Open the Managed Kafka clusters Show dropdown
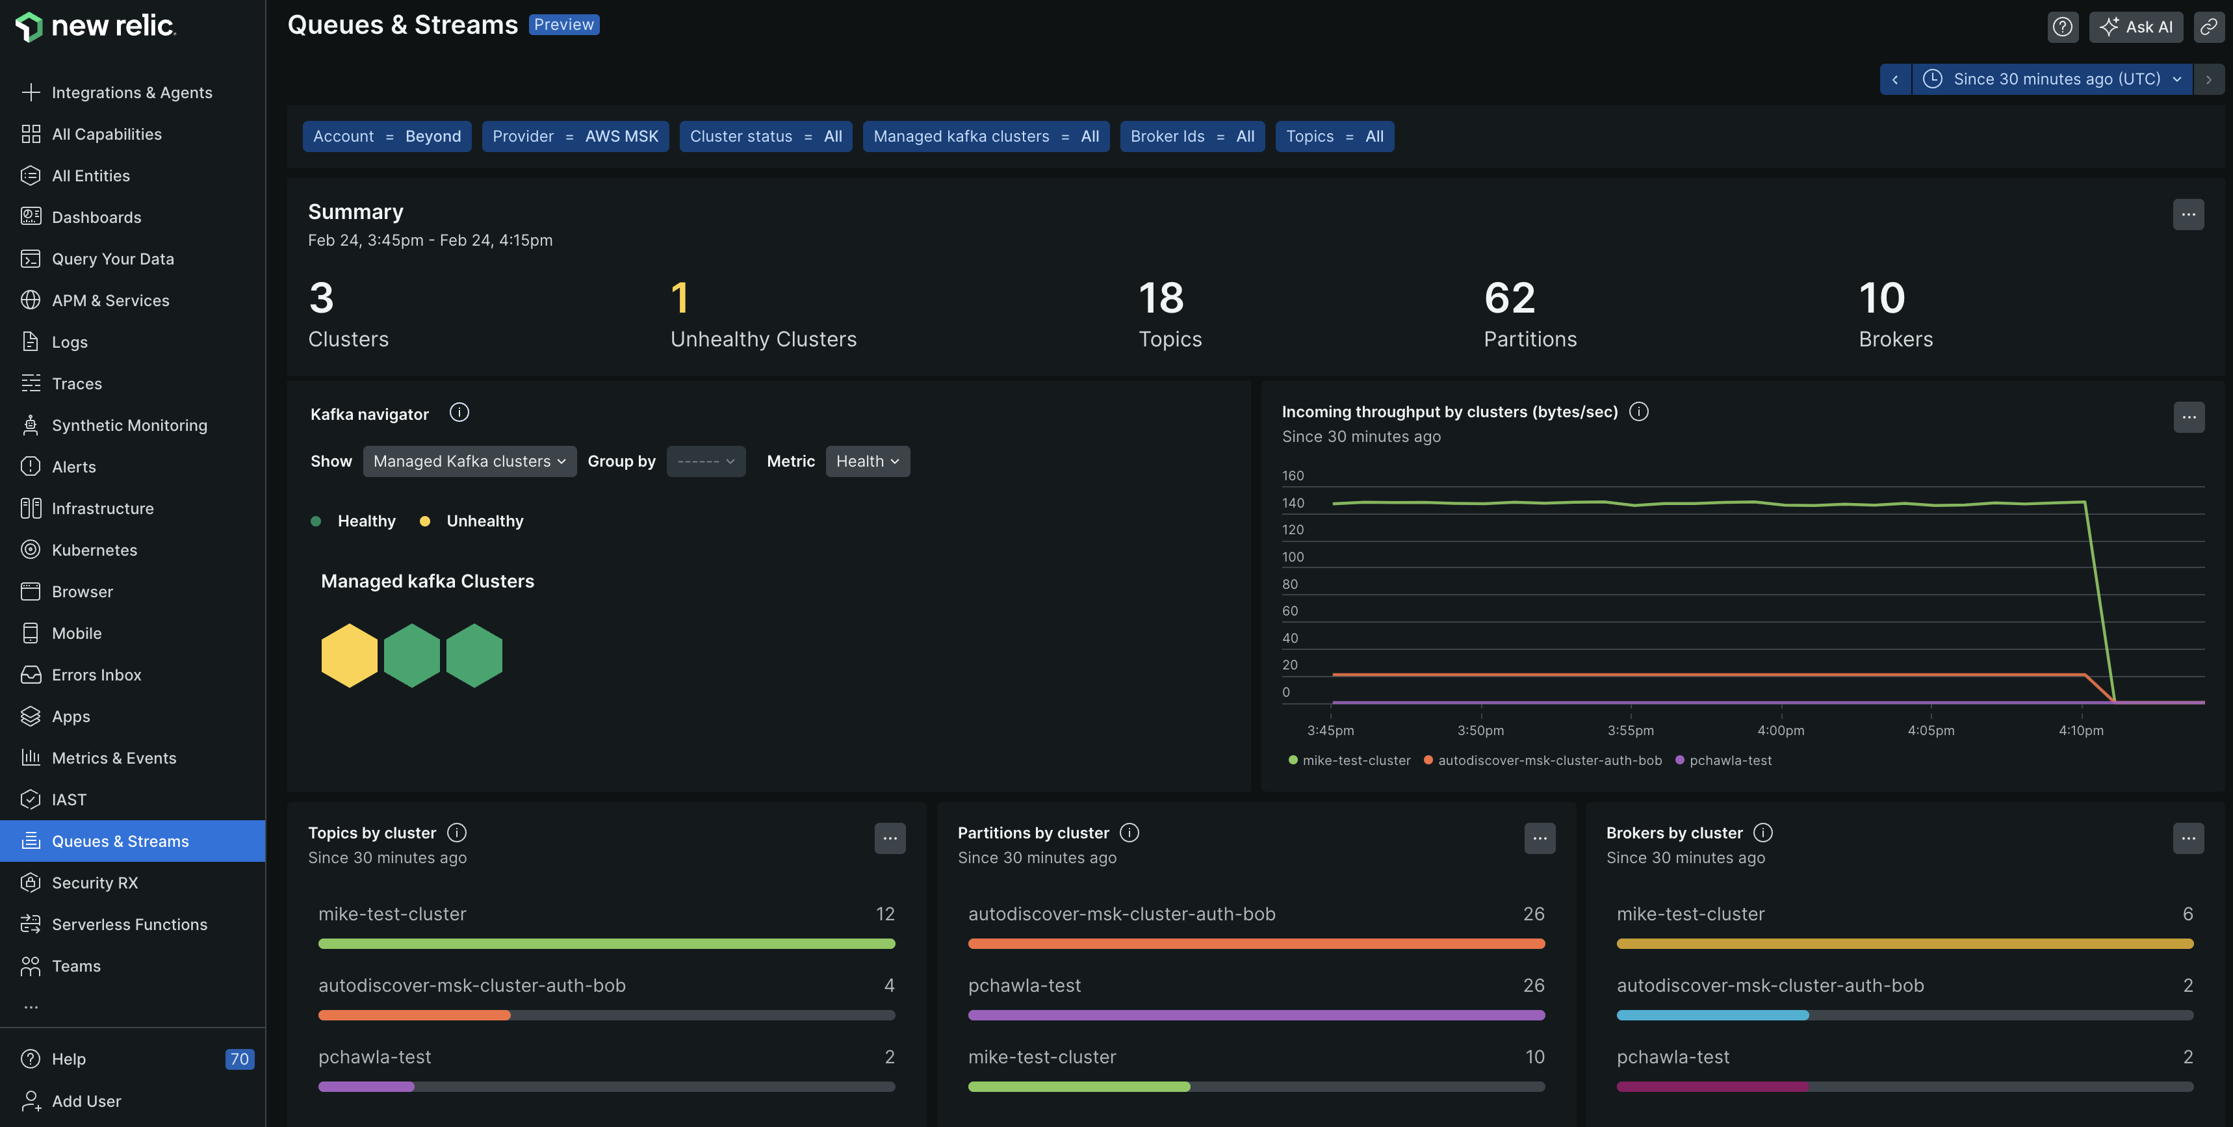 469,461
